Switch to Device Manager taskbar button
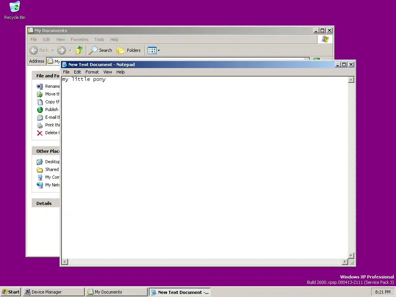396x297 pixels. 53,292
